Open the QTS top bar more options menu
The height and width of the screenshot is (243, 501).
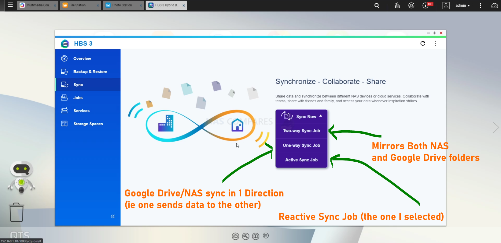tap(481, 5)
